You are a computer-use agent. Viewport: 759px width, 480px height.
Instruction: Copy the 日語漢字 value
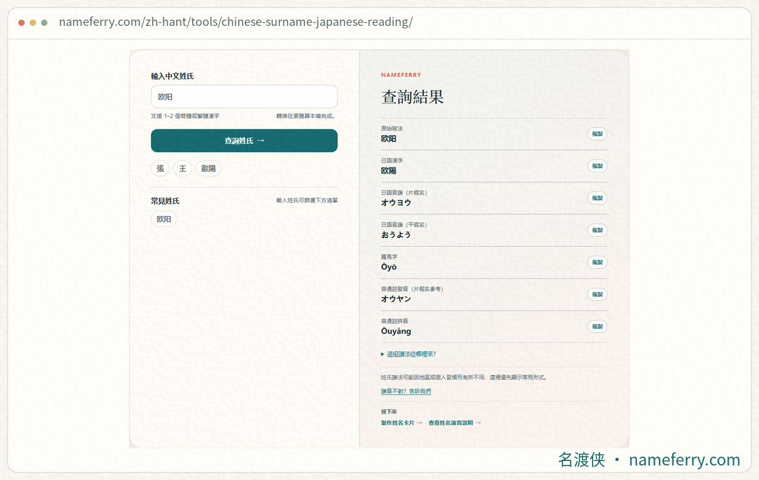click(597, 166)
